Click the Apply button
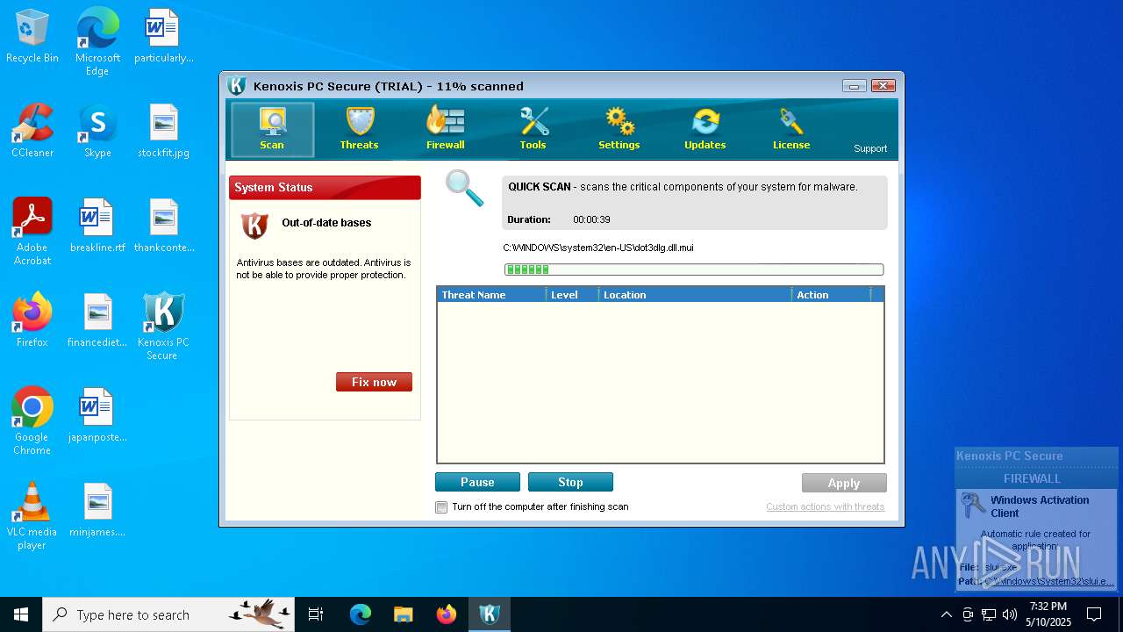The height and width of the screenshot is (632, 1123). (x=844, y=483)
